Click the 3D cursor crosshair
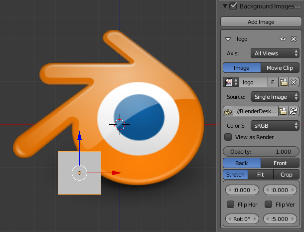The height and width of the screenshot is (232, 304). (120, 125)
